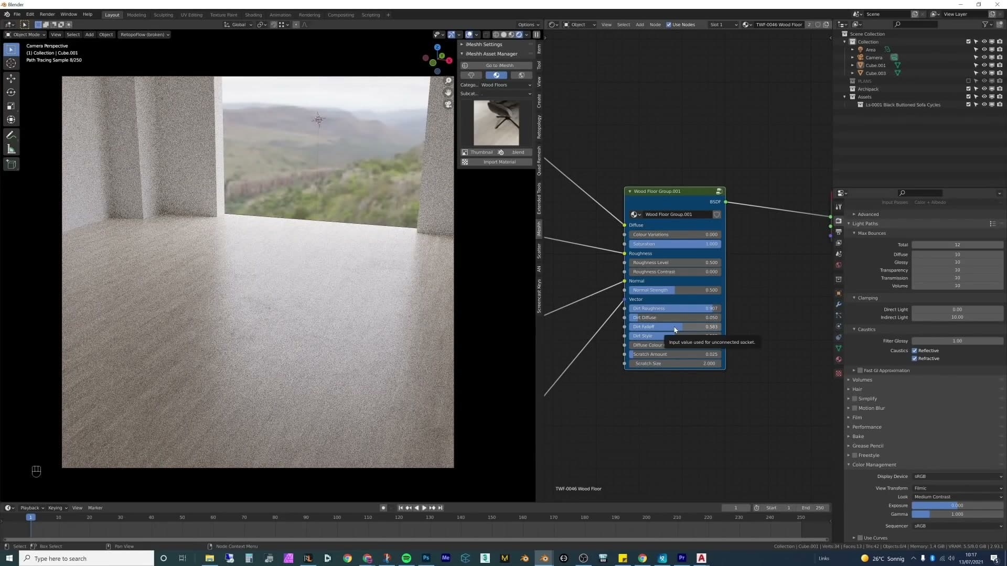Expand the Assets collection in outliner
1007x566 pixels.
[x=844, y=97]
